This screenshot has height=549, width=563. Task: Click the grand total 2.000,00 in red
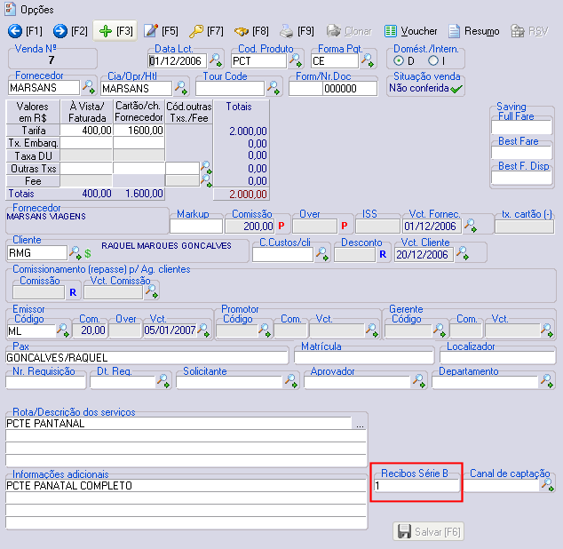coord(248,195)
